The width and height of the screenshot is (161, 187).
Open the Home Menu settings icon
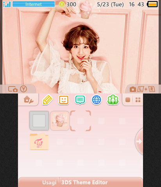point(29,100)
